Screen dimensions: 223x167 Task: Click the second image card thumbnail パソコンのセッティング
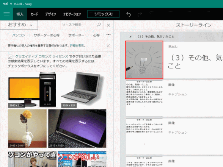click(144, 136)
